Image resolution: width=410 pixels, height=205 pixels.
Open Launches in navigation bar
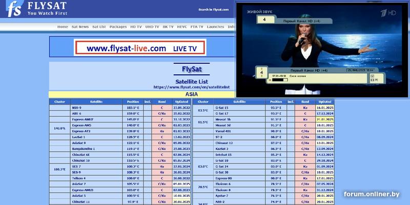coord(215,27)
